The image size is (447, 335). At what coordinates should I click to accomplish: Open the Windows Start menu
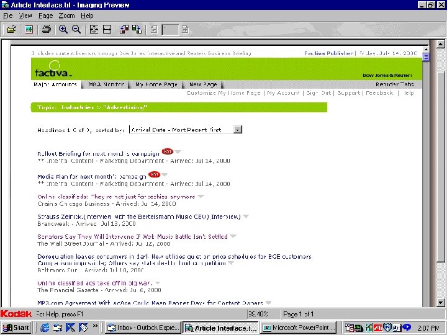pyautogui.click(x=16, y=328)
